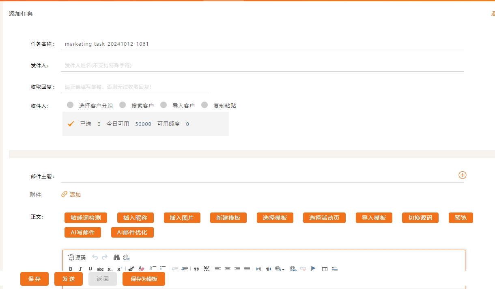Toggle underline formatting
495x289 pixels.
click(90, 269)
